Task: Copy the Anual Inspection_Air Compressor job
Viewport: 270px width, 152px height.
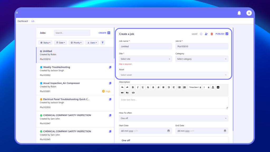Action: point(110,83)
